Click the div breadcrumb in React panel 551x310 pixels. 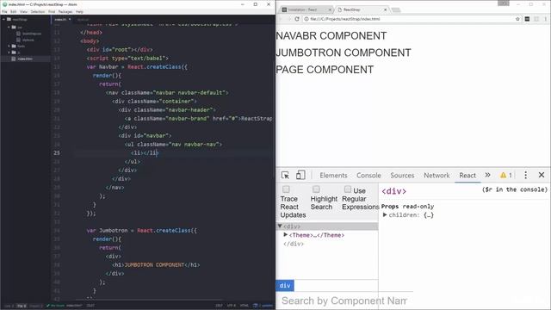[285, 285]
